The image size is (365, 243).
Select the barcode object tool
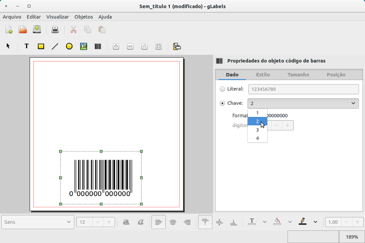click(x=98, y=46)
